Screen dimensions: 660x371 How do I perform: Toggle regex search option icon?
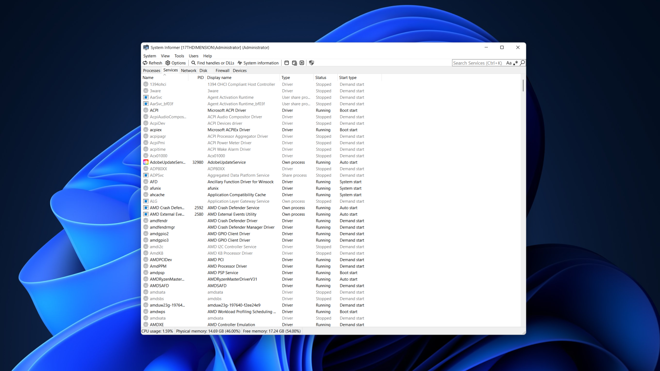(x=516, y=63)
